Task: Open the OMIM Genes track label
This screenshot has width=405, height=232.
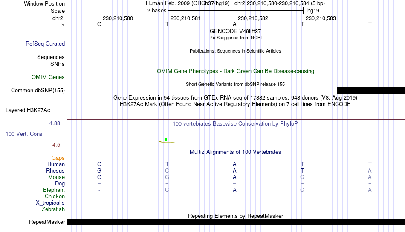Action: pyautogui.click(x=48, y=77)
